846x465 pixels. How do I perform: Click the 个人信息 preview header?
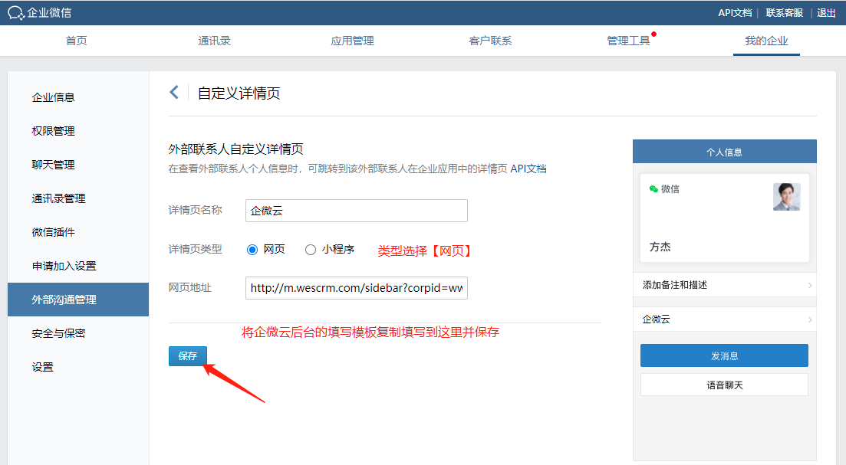pos(725,152)
